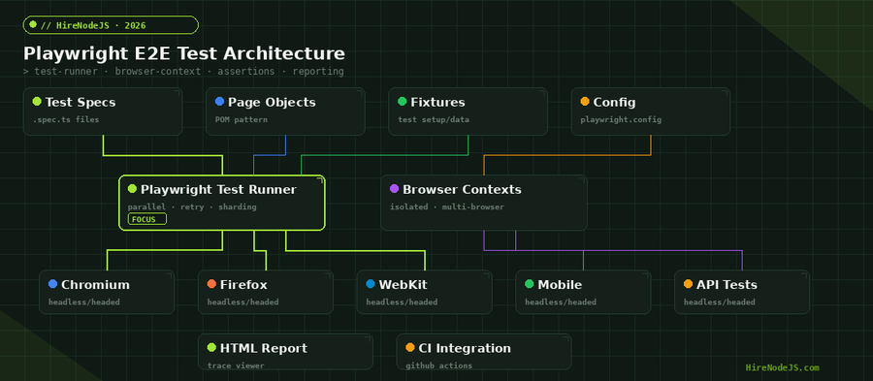This screenshot has width=873, height=381.
Task: Click the orange dot beside API Tests
Action: coord(688,284)
